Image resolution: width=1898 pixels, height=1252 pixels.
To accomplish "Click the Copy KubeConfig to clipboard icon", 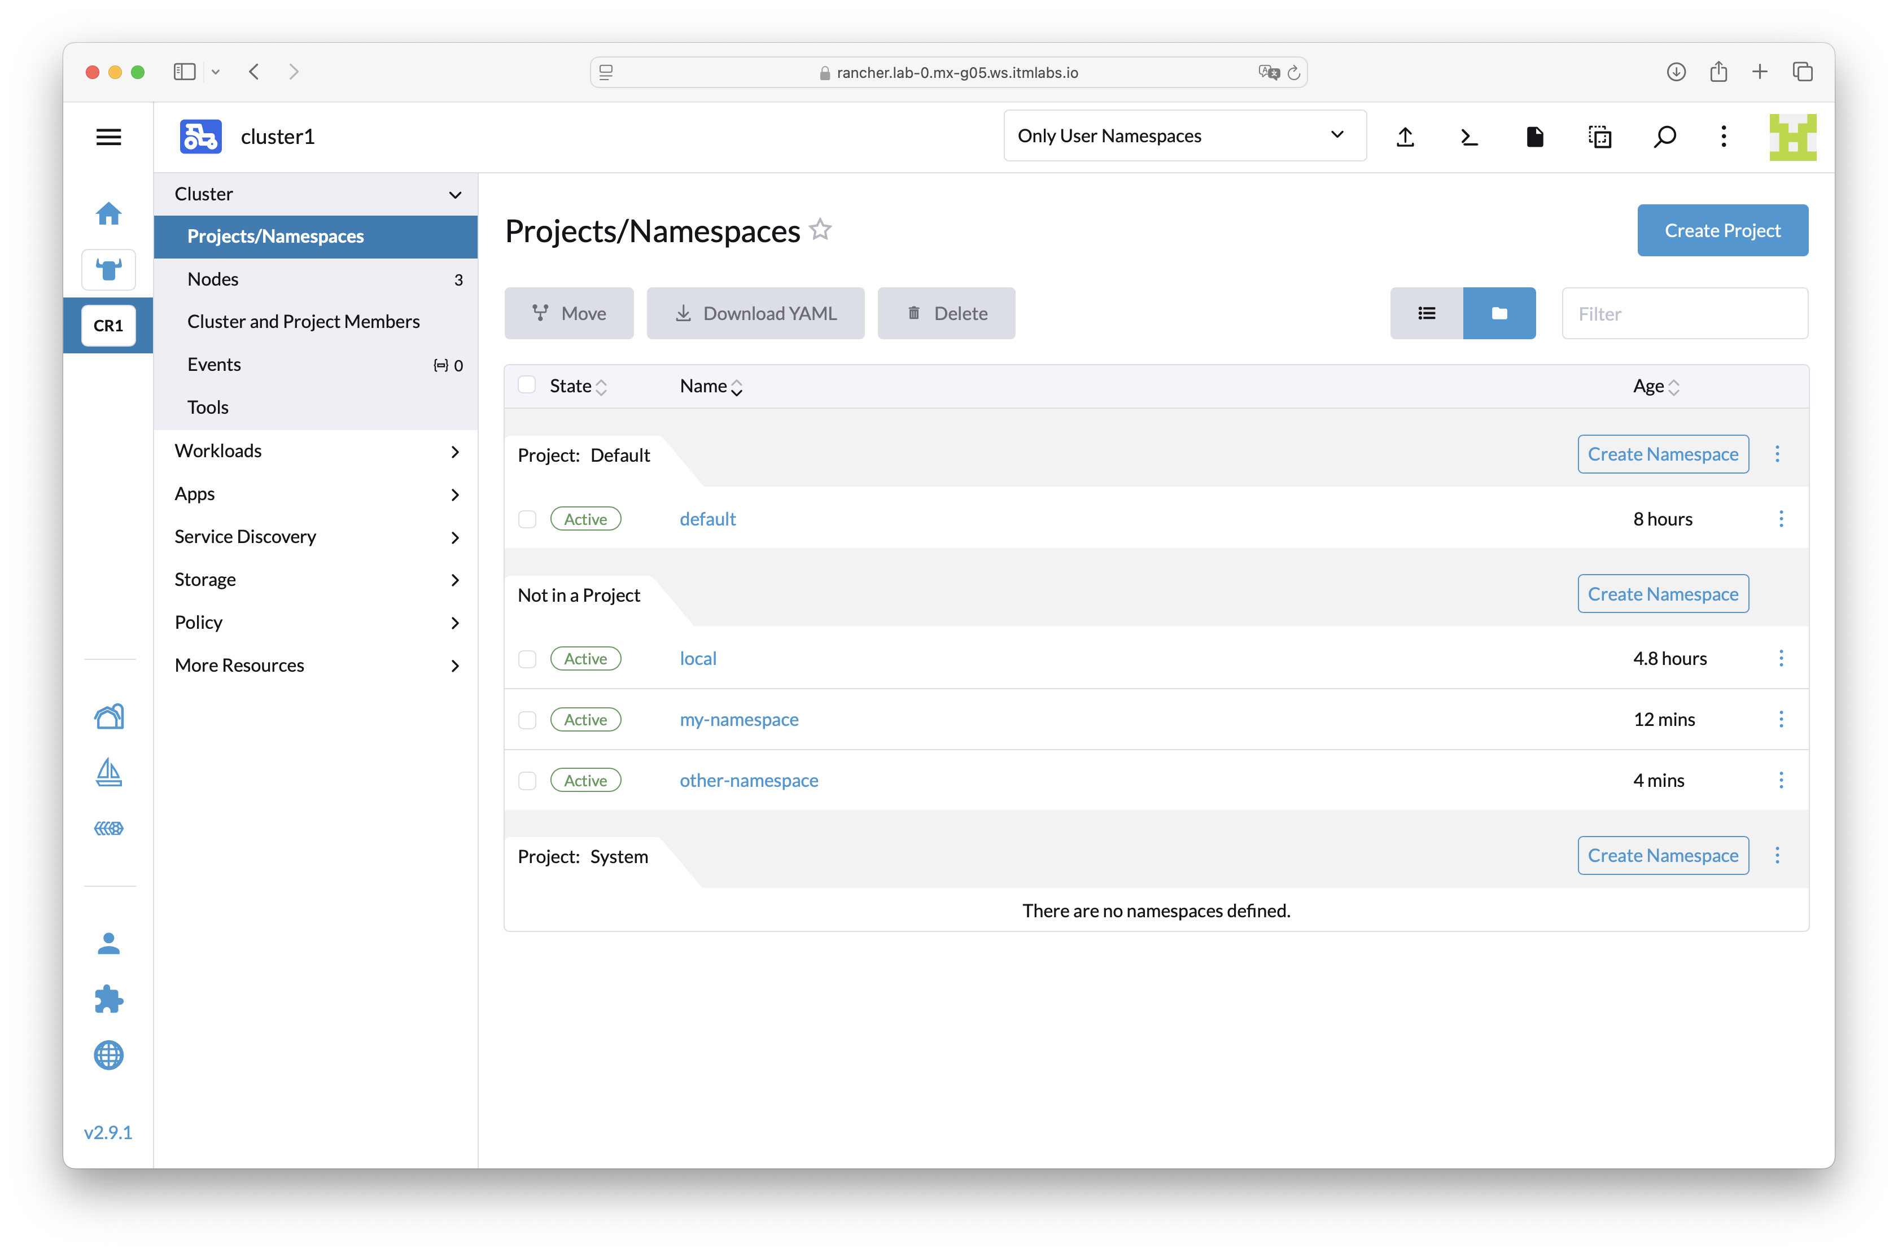I will (x=1599, y=137).
